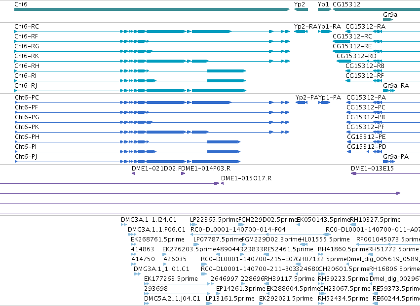Click the DME1-014P03.R feature label

(x=206, y=169)
